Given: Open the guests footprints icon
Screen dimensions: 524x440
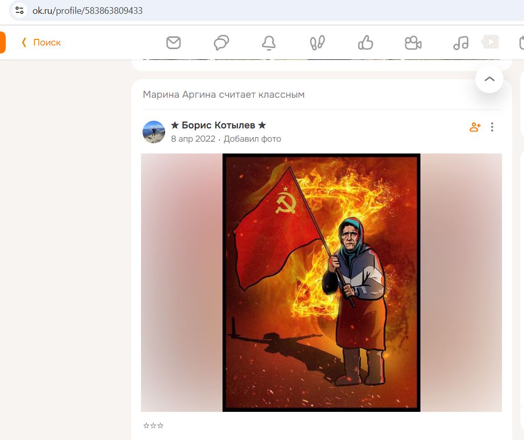Looking at the screenshot, I should click(x=317, y=42).
